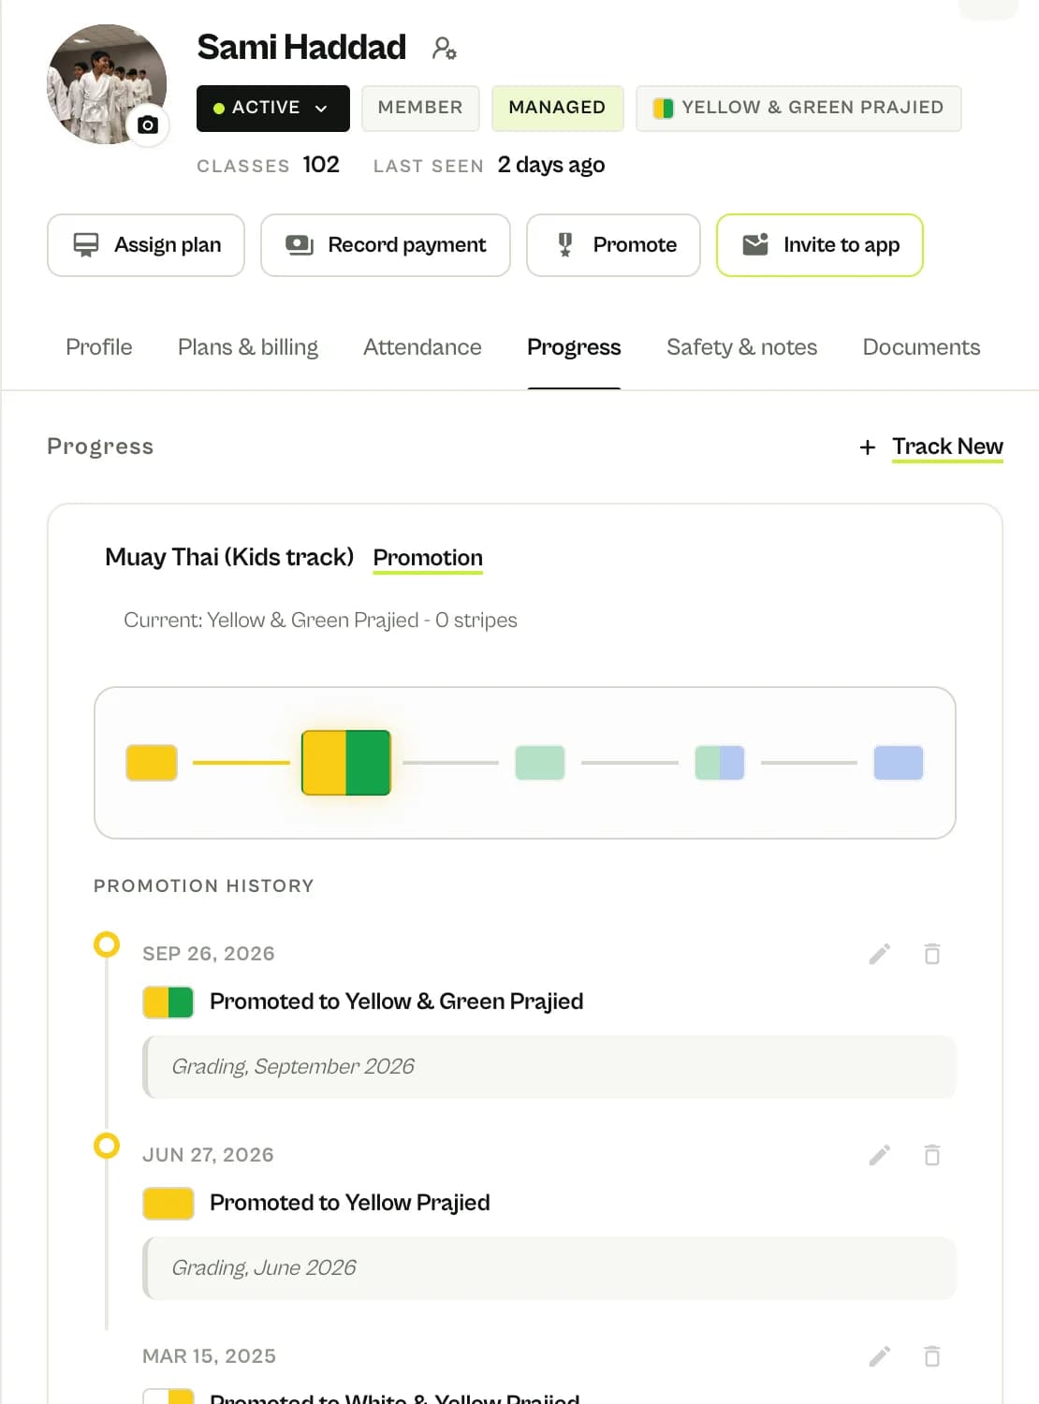Select the yellow prajied swatch in progress track
This screenshot has width=1039, height=1404.
pyautogui.click(x=152, y=763)
